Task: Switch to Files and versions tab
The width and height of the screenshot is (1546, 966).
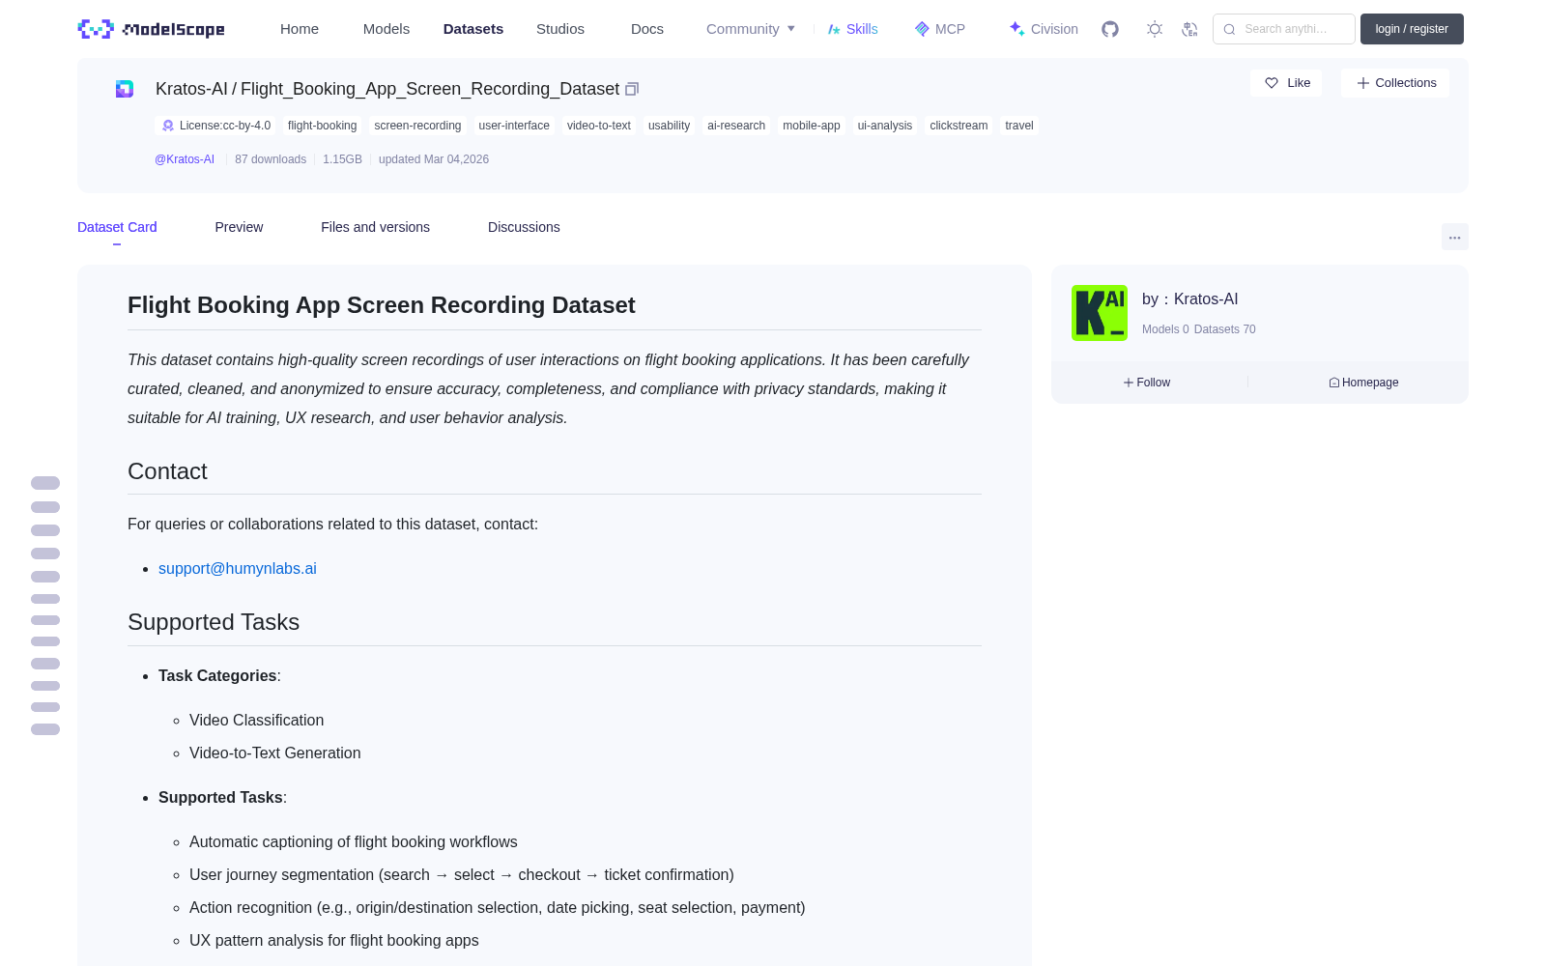Action: (375, 227)
